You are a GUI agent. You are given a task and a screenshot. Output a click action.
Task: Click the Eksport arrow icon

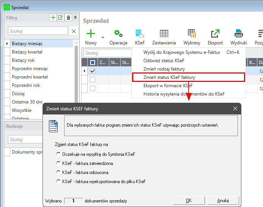tap(215, 34)
